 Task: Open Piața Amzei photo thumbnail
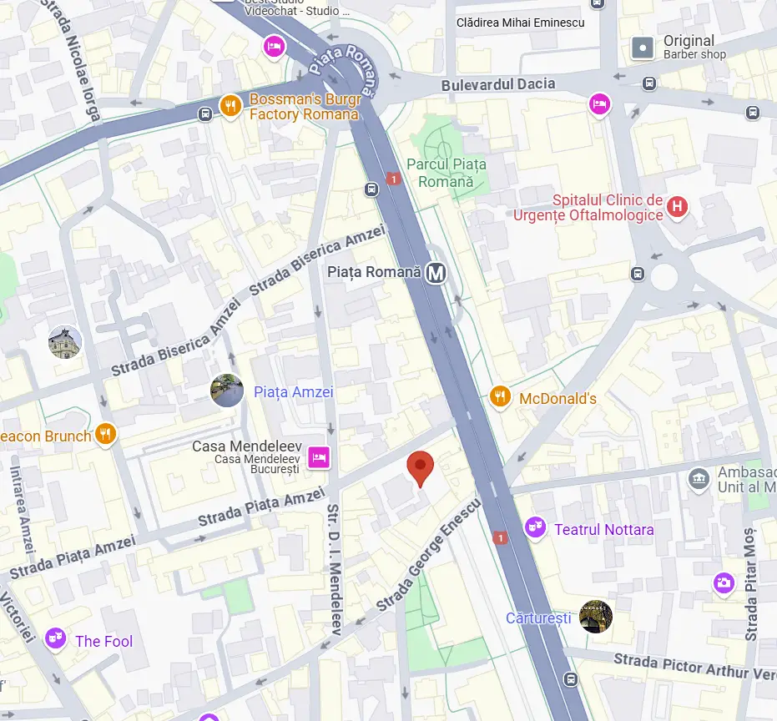click(227, 391)
